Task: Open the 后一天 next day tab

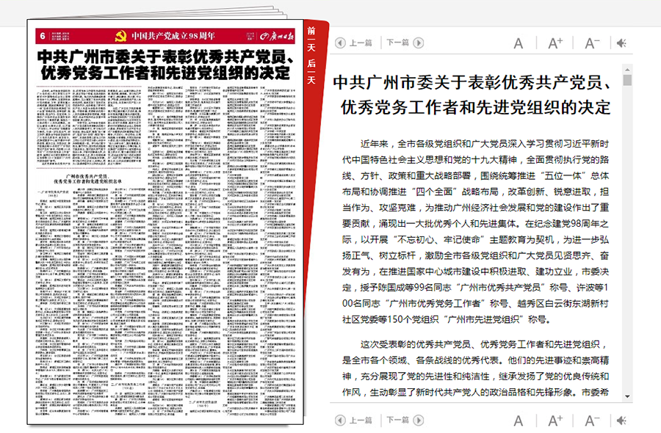Action: [311, 72]
